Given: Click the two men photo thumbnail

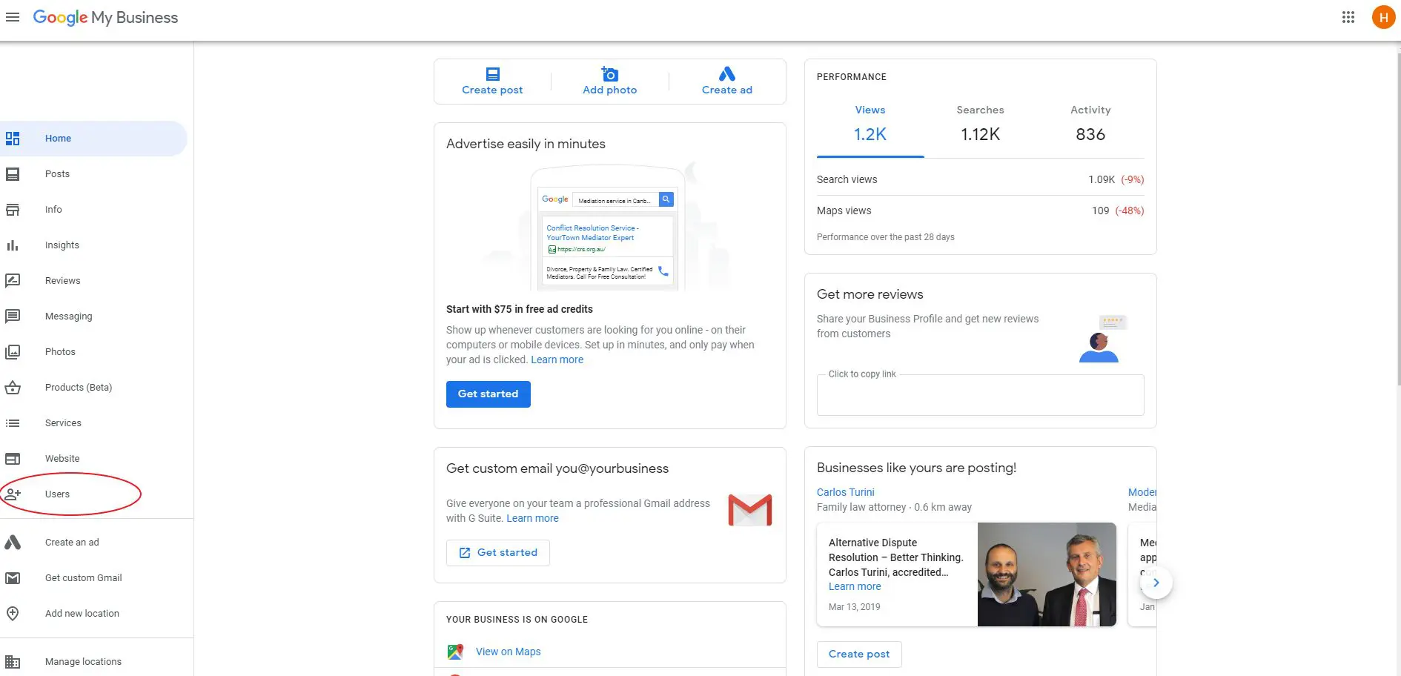Looking at the screenshot, I should tap(1047, 574).
